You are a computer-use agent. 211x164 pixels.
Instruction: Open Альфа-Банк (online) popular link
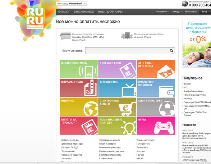click(x=193, y=91)
